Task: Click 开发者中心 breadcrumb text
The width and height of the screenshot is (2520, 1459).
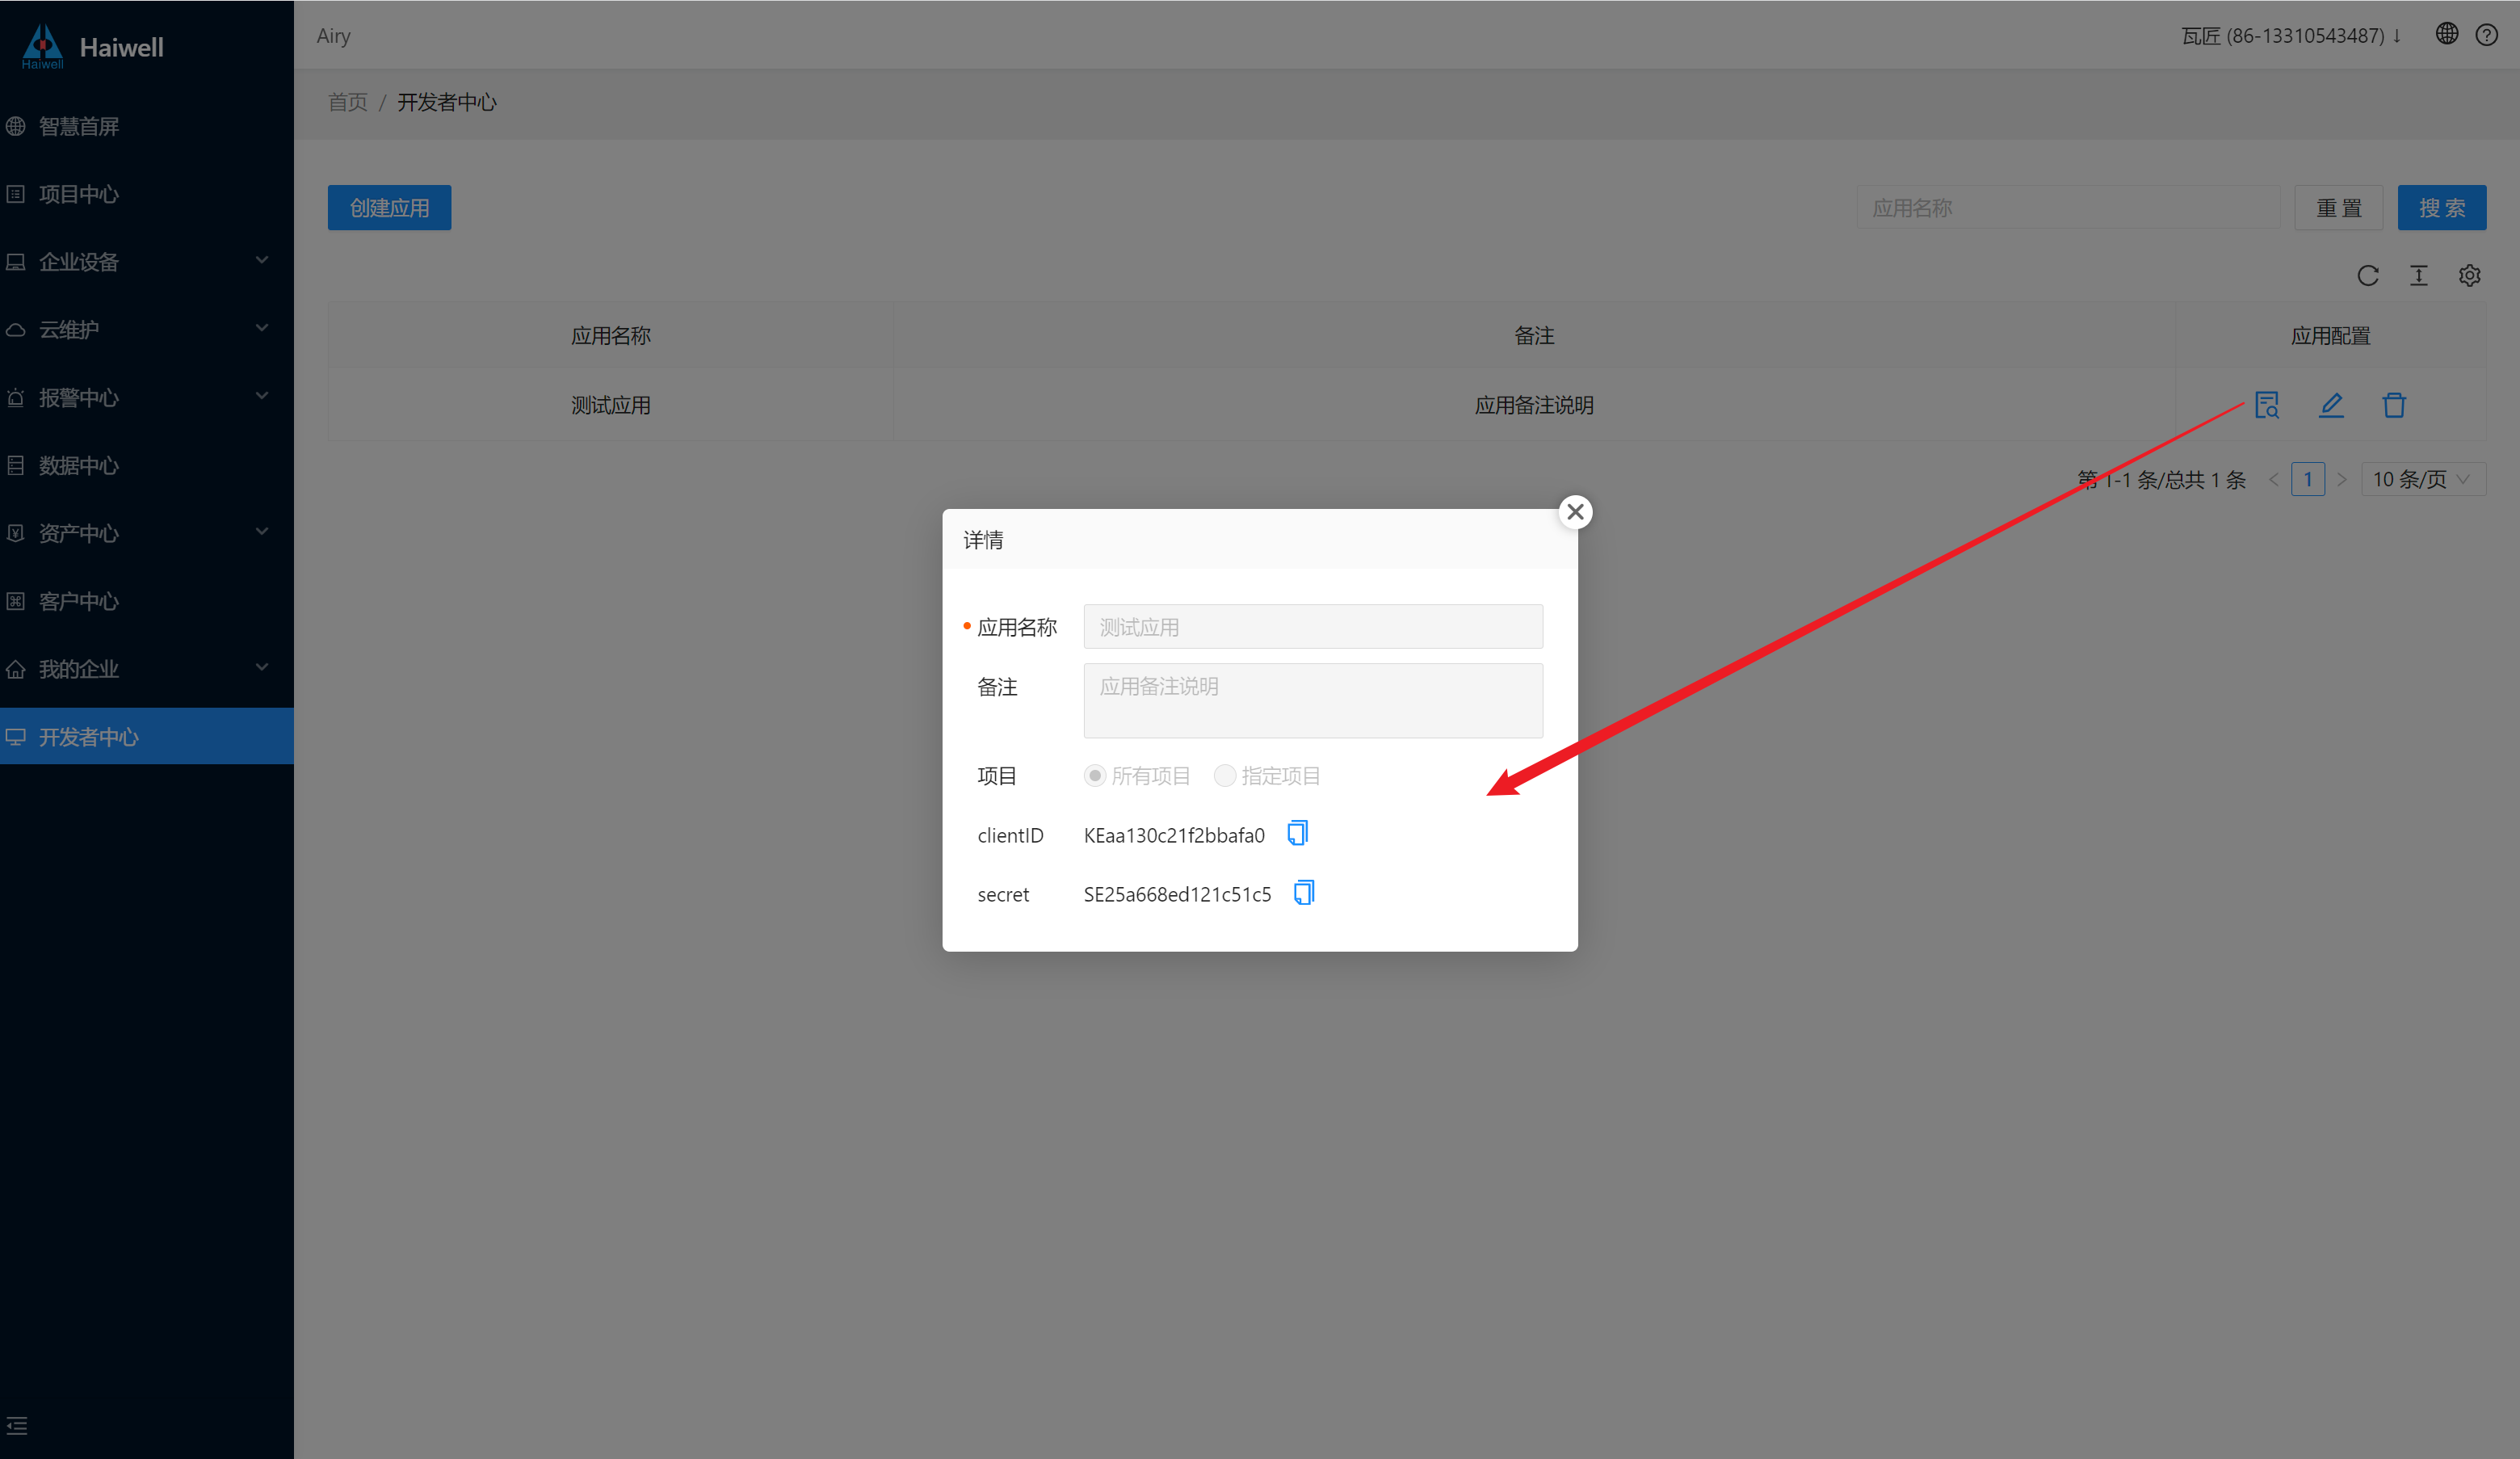Action: coord(447,102)
